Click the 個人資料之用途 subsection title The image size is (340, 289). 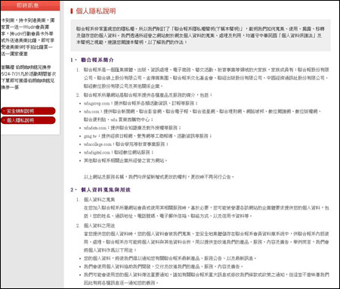coord(99,225)
